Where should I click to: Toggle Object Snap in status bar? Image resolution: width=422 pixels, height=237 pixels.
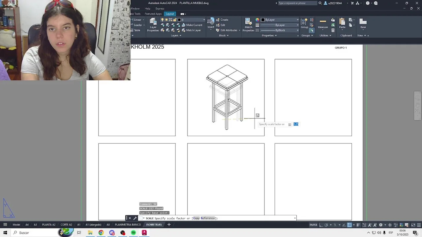click(x=349, y=225)
